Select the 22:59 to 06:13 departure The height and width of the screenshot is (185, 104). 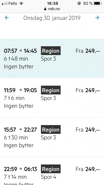(x=52, y=171)
